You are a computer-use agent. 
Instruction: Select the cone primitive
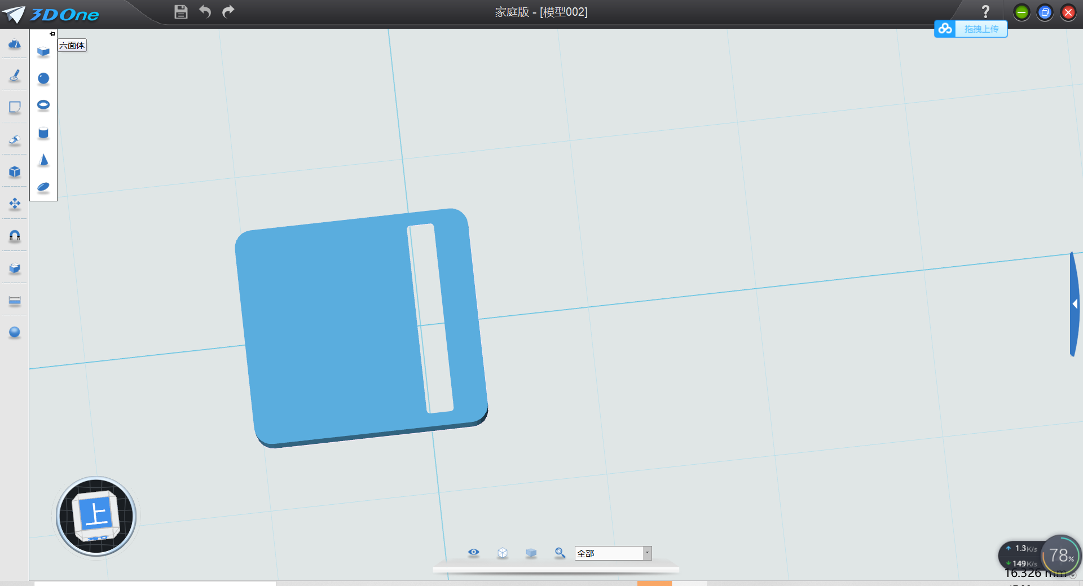click(43, 160)
